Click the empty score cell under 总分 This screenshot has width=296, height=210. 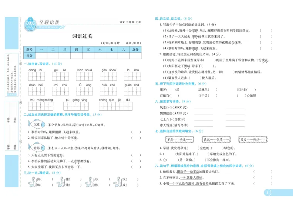pyautogui.click(x=135, y=56)
